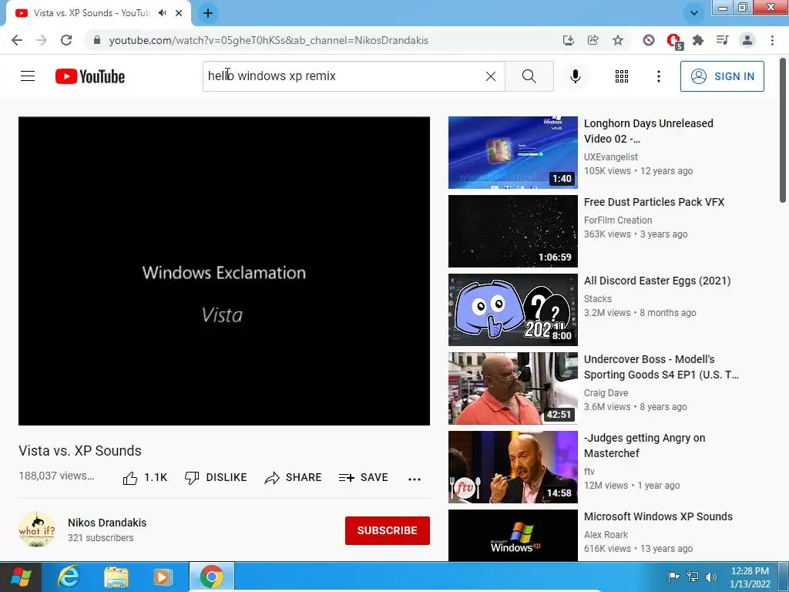Open the media controls icon
The height and width of the screenshot is (592, 789).
723,40
